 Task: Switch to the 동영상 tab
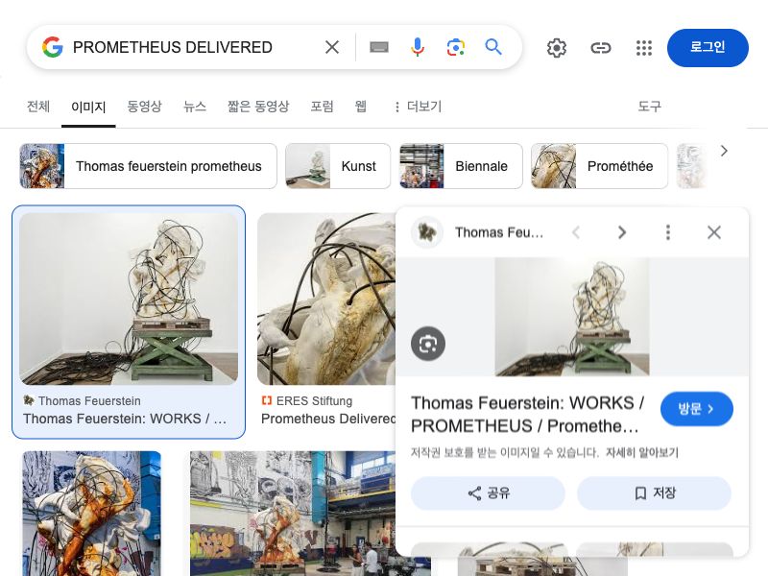145,107
